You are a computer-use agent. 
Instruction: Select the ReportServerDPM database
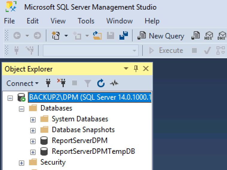pos(80,141)
